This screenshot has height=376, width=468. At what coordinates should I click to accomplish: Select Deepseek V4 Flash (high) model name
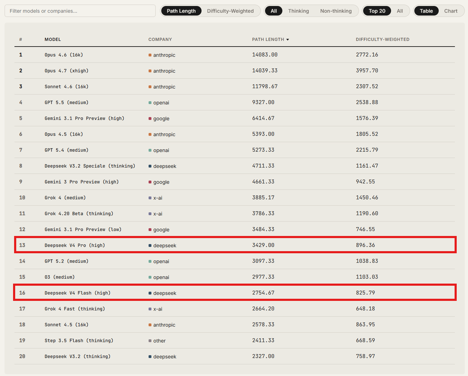(x=77, y=293)
